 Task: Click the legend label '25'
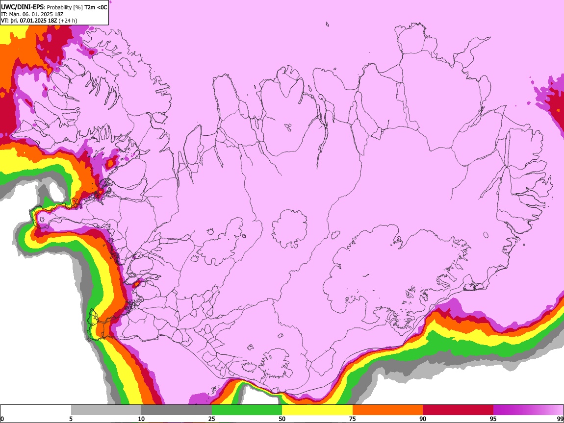[x=212, y=419]
